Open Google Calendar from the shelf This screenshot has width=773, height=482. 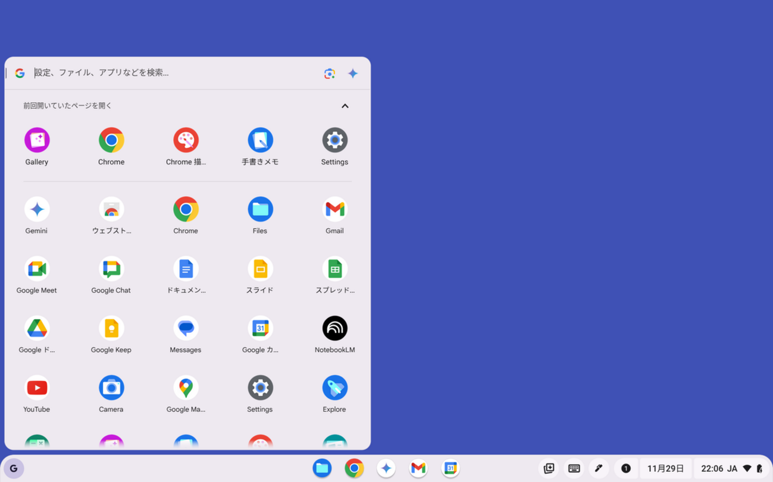click(450, 468)
